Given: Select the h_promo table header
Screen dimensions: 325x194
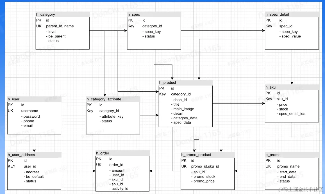Looking at the screenshot, I should tap(292, 155).
